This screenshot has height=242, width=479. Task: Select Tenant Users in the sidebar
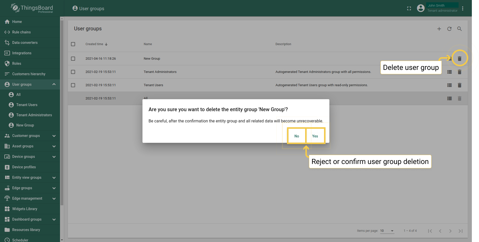(30, 105)
